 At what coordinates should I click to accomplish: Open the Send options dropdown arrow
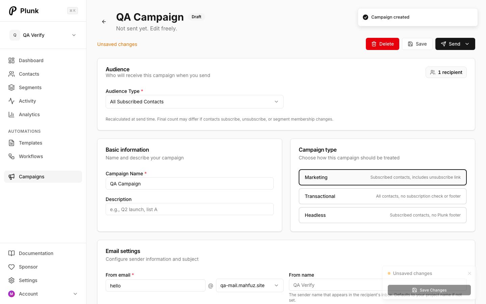coord(467,44)
